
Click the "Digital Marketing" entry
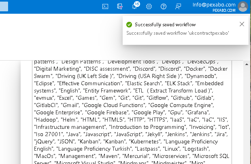tap(57, 69)
